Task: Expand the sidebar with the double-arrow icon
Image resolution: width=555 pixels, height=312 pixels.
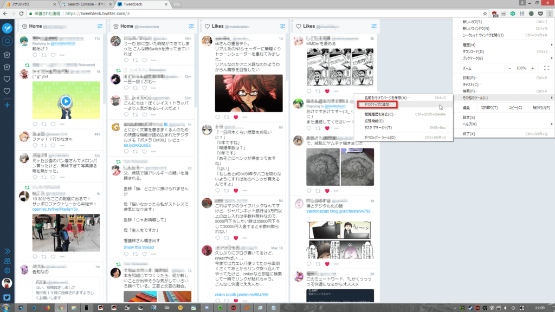Action: pyautogui.click(x=7, y=251)
